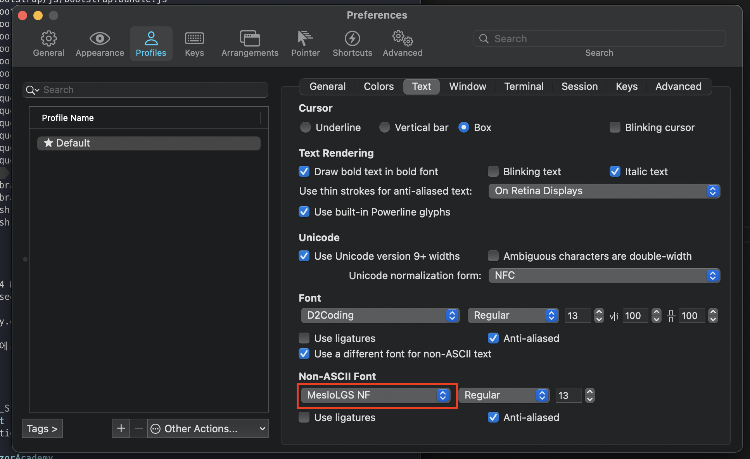Open Arrangements window icon
The image size is (750, 459).
click(250, 38)
